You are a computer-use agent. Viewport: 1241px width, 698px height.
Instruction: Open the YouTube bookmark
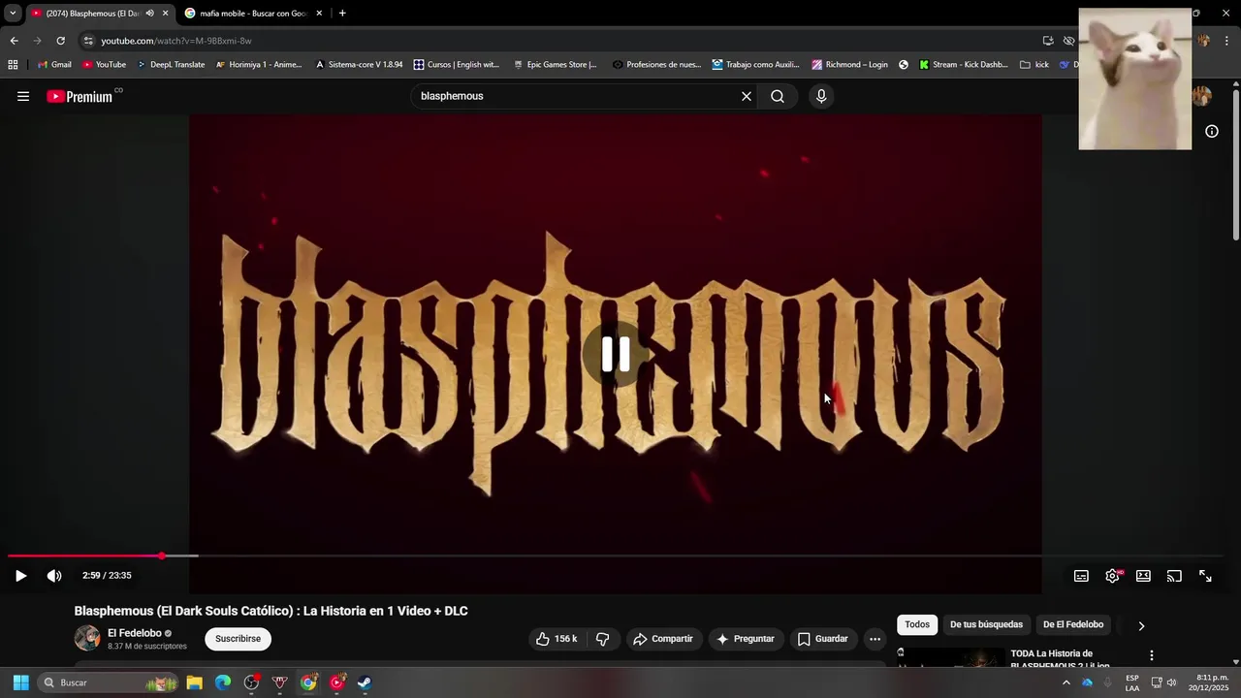105,65
